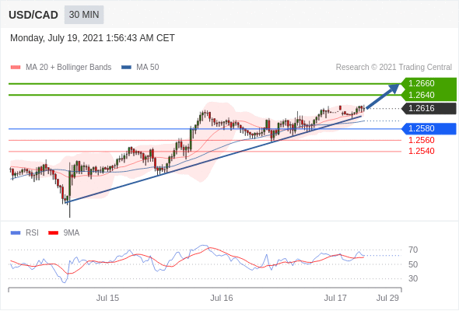This screenshot has height=311, width=459.
Task: Click the 1.2560 support level label
Action: [x=422, y=140]
